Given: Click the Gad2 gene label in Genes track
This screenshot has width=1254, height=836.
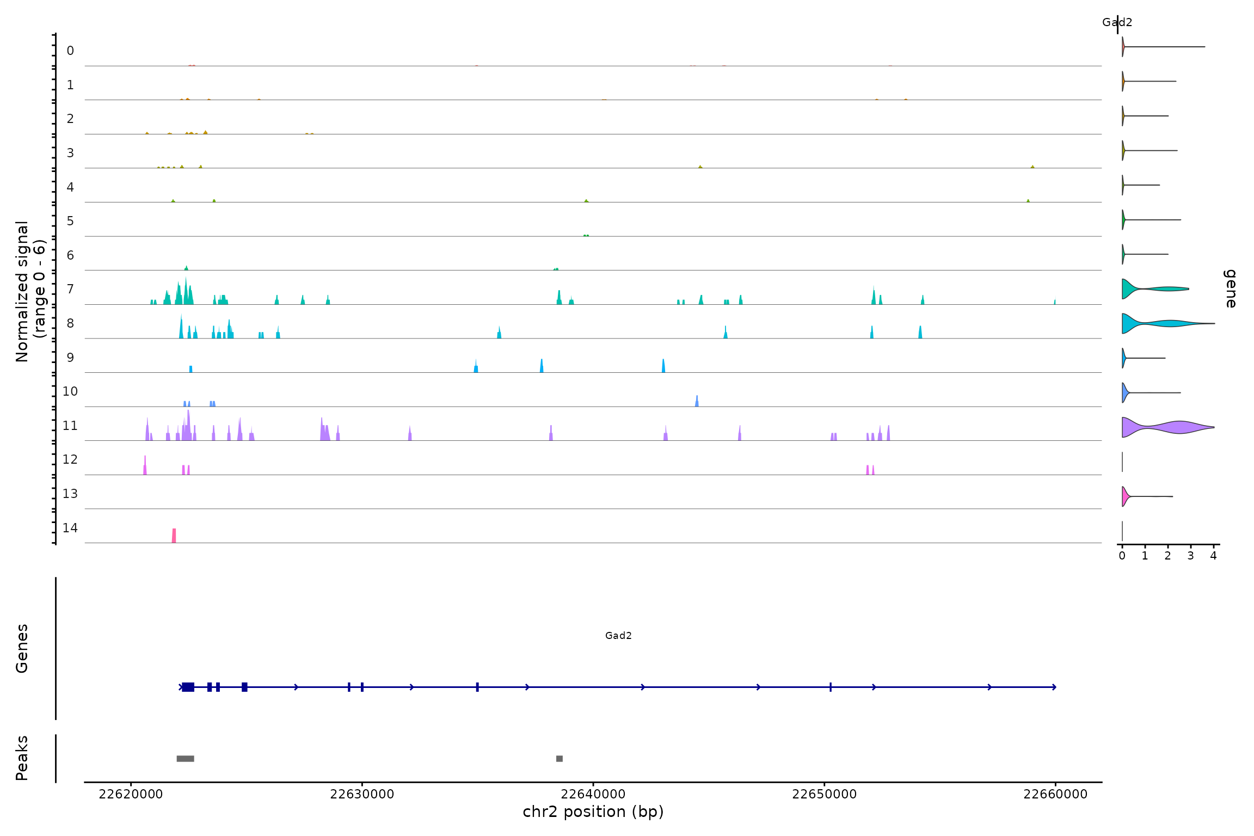Looking at the screenshot, I should pyautogui.click(x=618, y=636).
